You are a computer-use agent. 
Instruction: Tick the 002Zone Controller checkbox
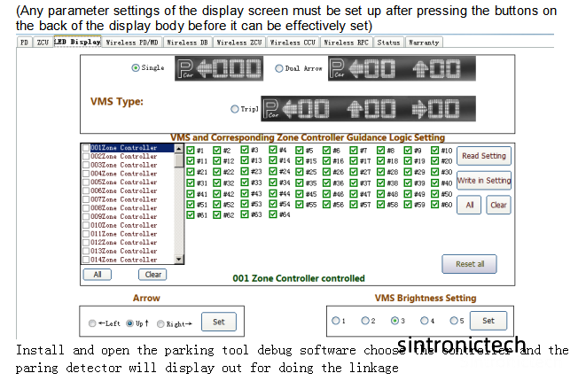(86, 156)
